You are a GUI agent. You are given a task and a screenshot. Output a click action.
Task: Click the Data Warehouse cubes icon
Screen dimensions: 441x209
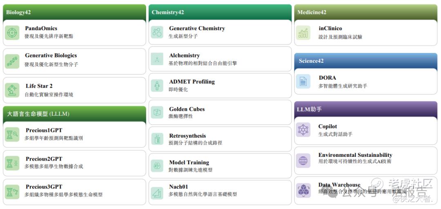pos(303,191)
